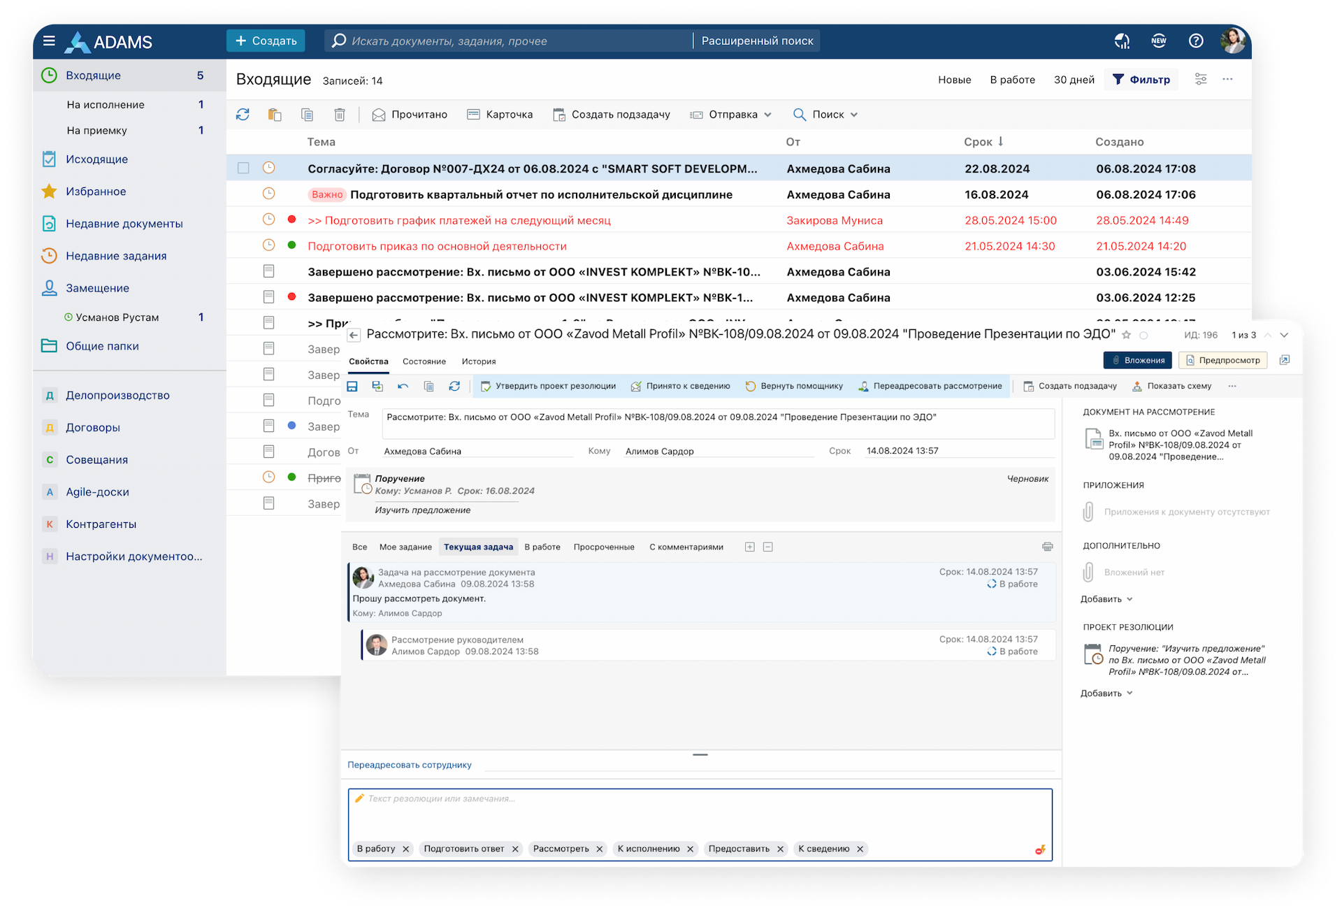1342x913 pixels.
Task: Check the checkbox of the first inbox row
Action: 243,168
